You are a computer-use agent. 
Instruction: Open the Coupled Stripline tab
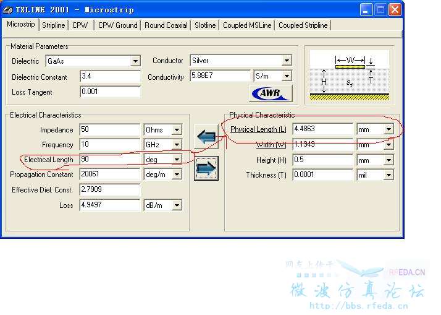303,25
